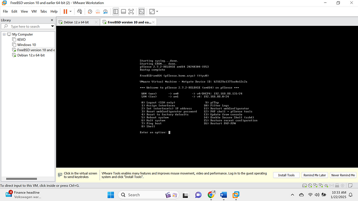Click the Remind Me Later button
Viewport: 358px width, 201px height.
pyautogui.click(x=315, y=175)
